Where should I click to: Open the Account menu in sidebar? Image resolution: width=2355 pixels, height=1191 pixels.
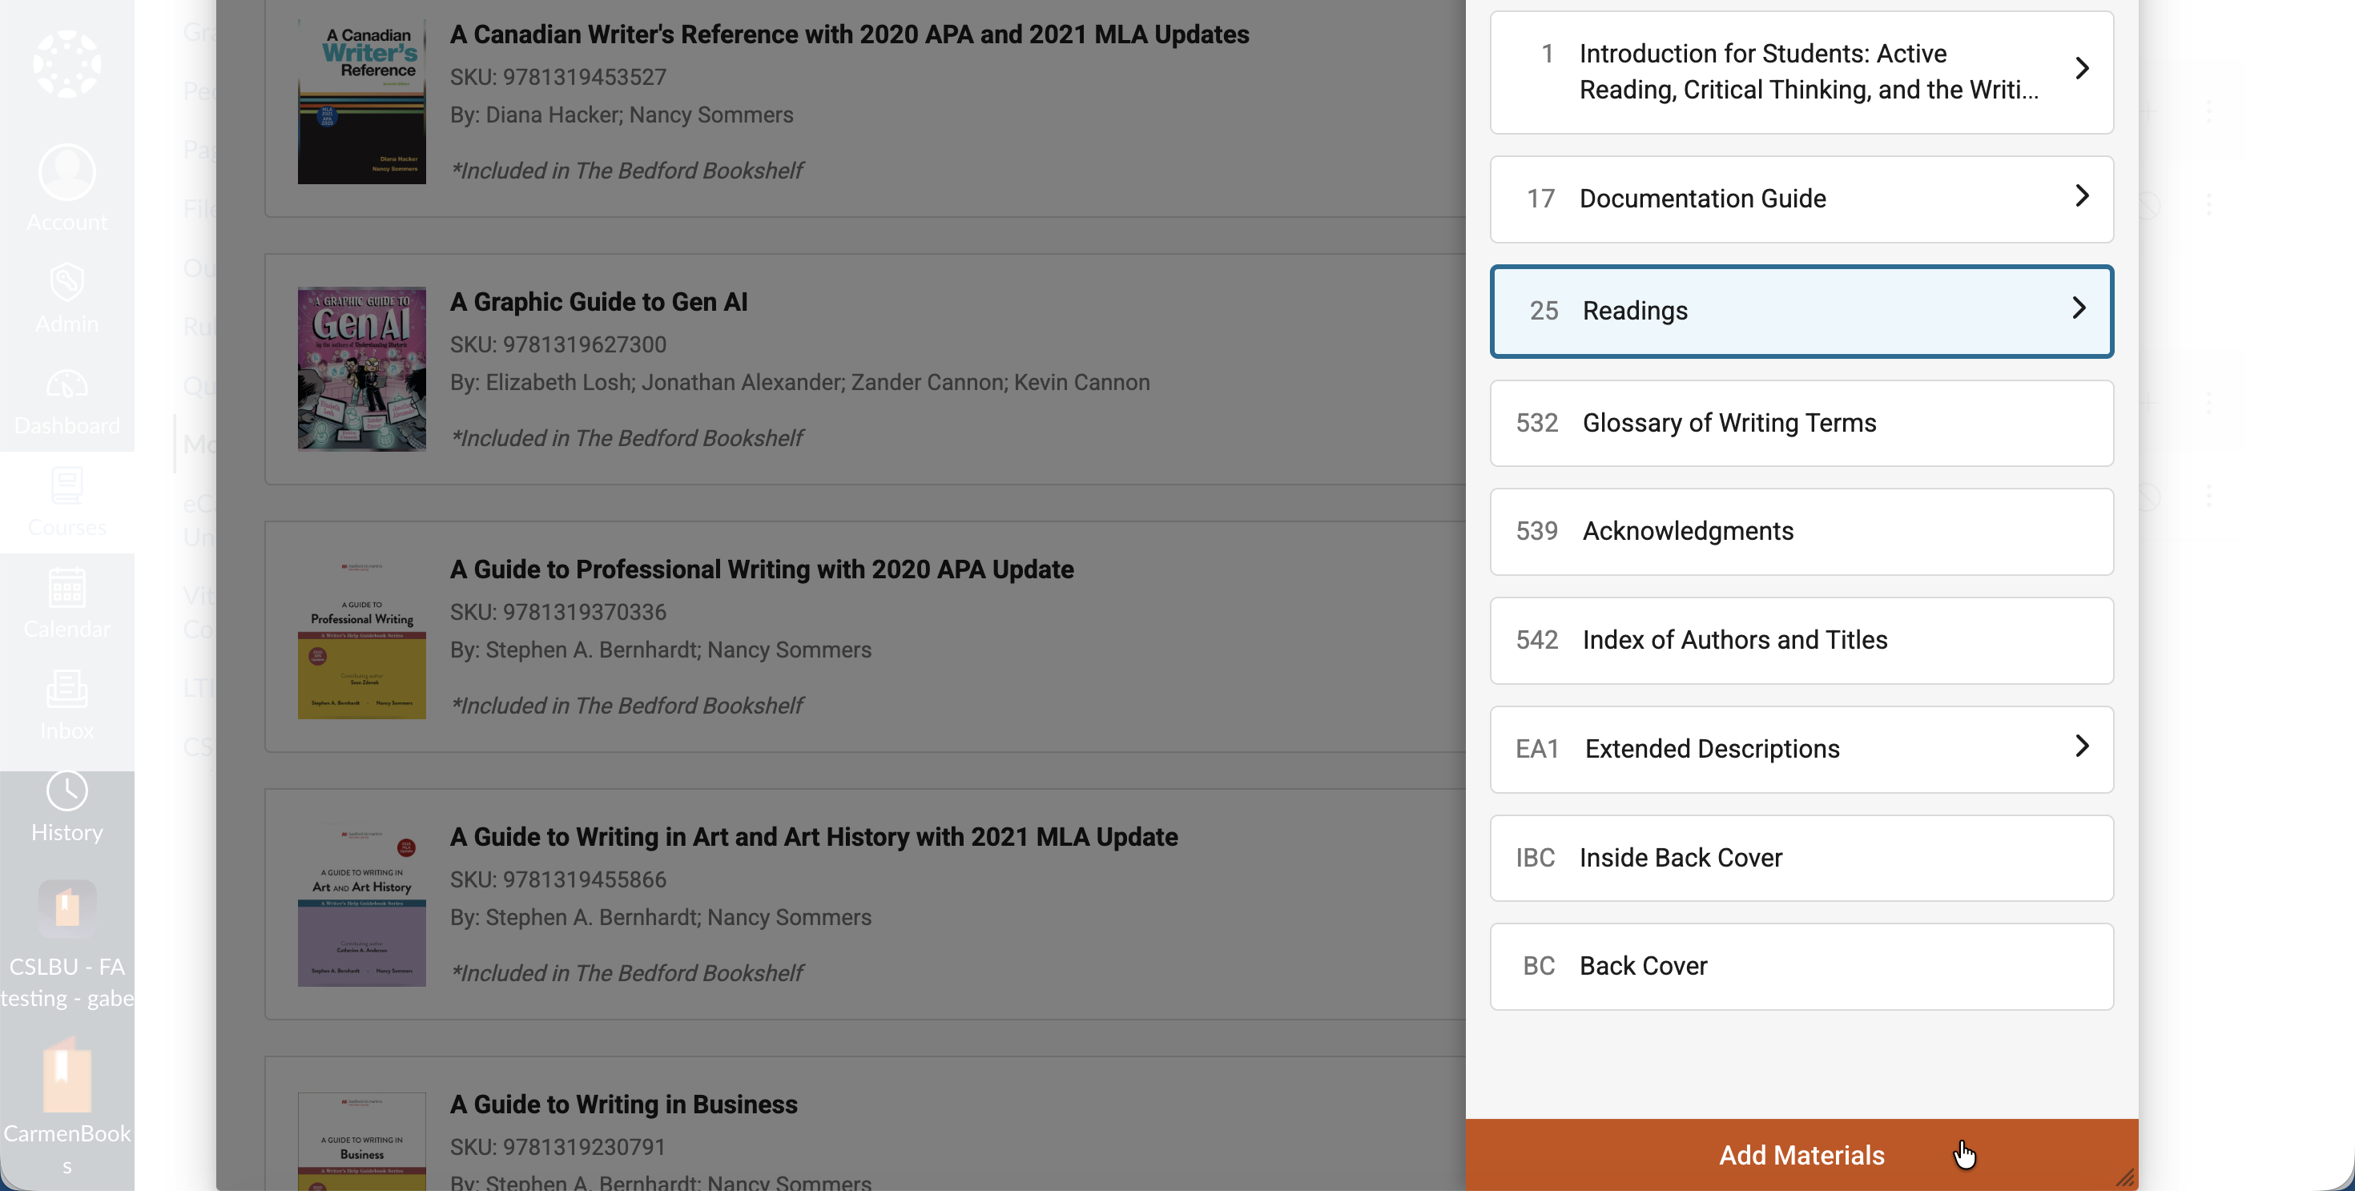(66, 188)
